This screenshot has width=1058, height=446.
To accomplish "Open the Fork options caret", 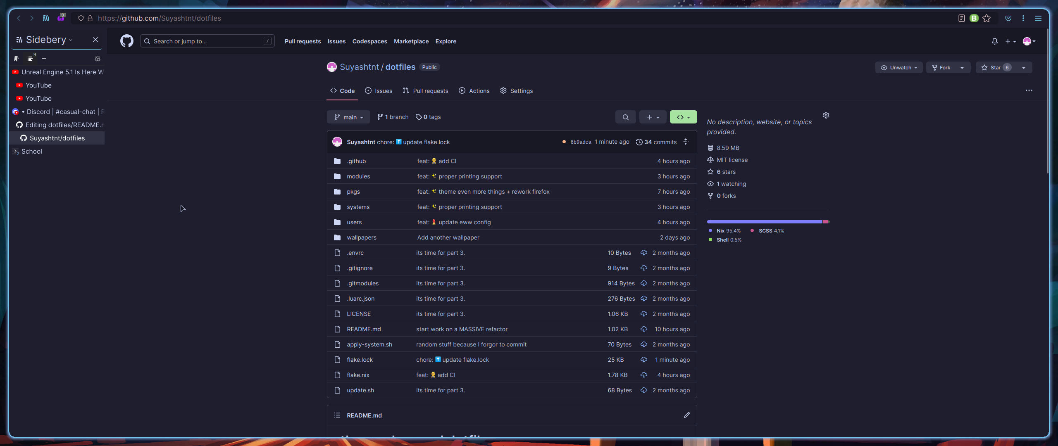I will tap(962, 67).
